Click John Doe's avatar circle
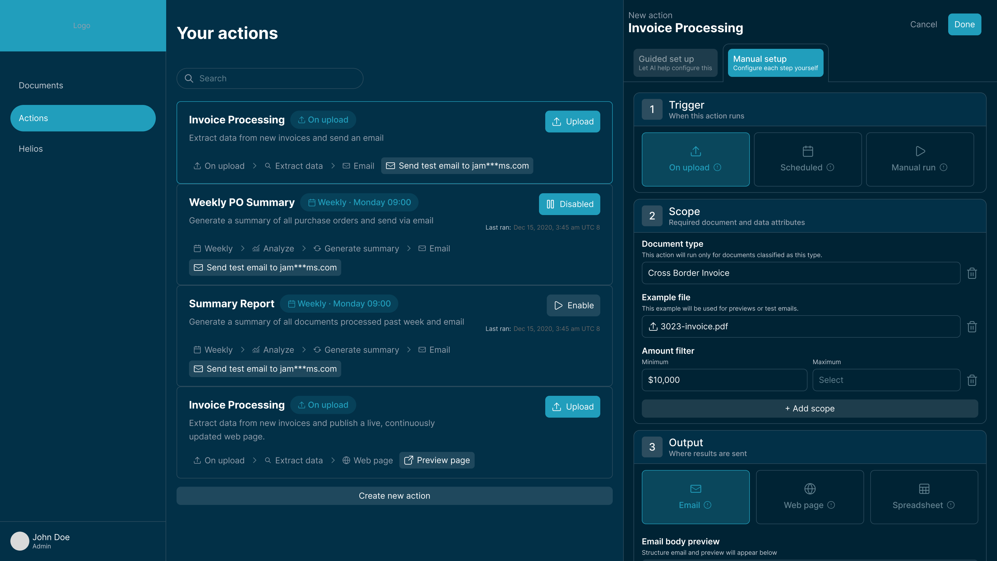This screenshot has width=997, height=561. click(x=20, y=541)
